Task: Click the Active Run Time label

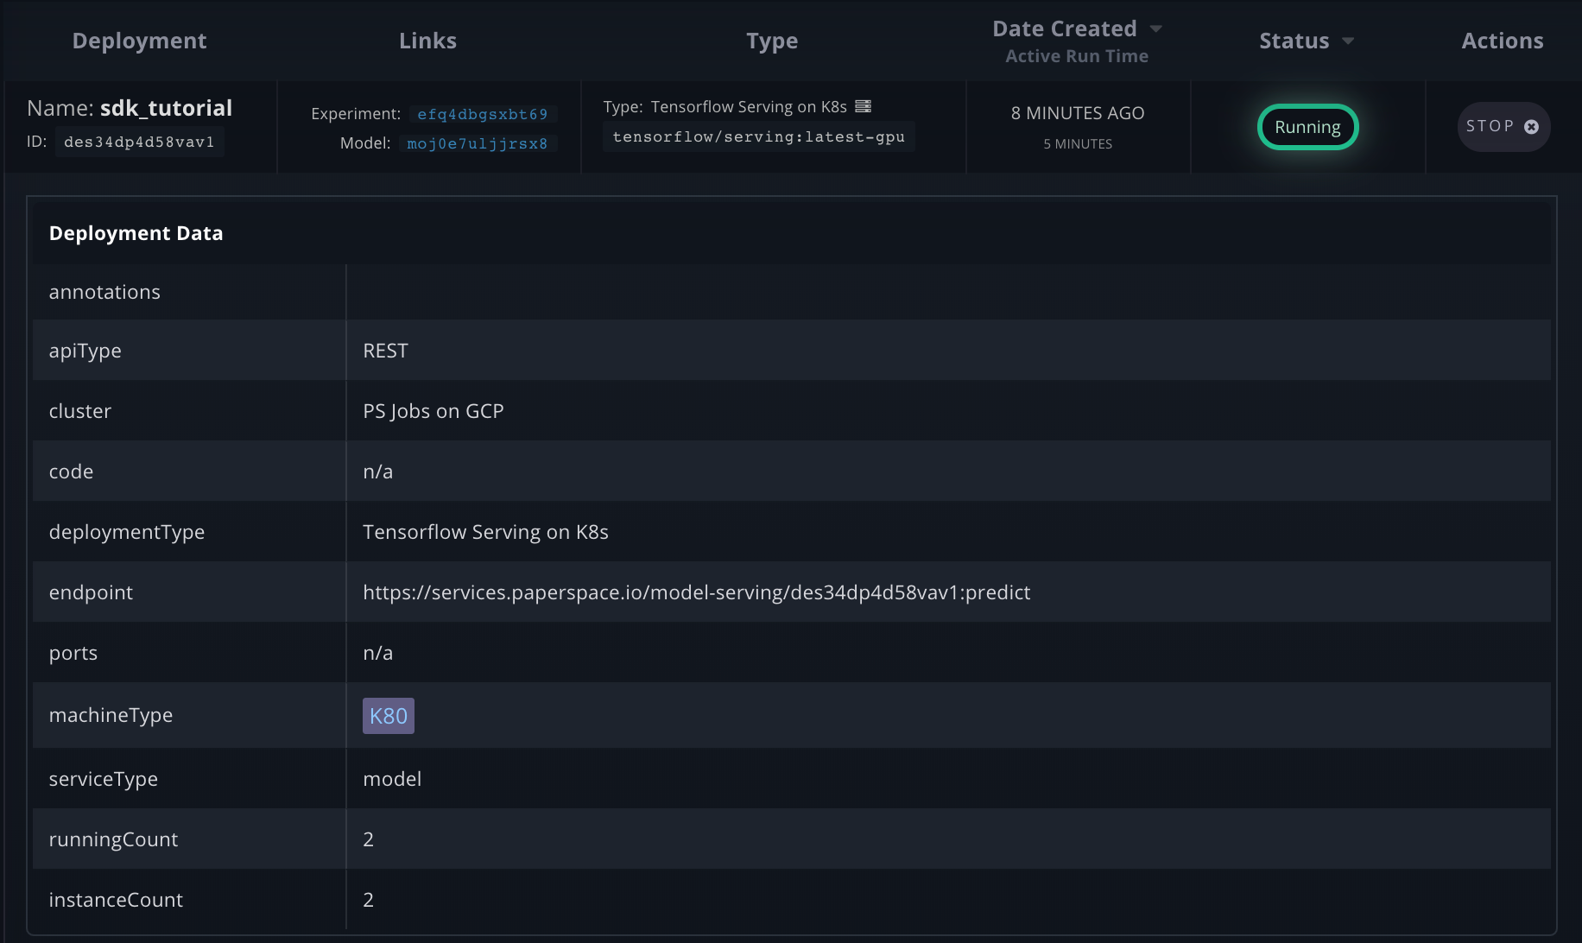Action: (x=1076, y=55)
